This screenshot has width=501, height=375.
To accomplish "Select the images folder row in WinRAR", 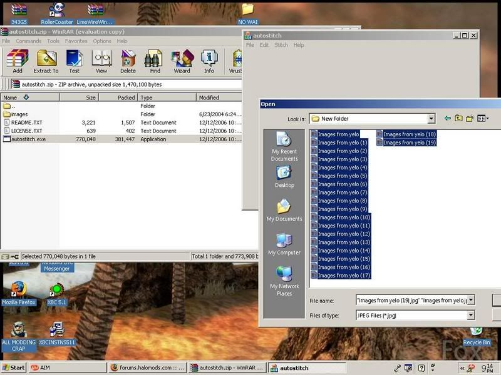I will pos(121,114).
